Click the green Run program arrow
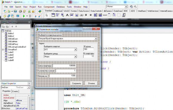Image resolution: width=173 pixels, height=110 pixels. tap(24, 16)
